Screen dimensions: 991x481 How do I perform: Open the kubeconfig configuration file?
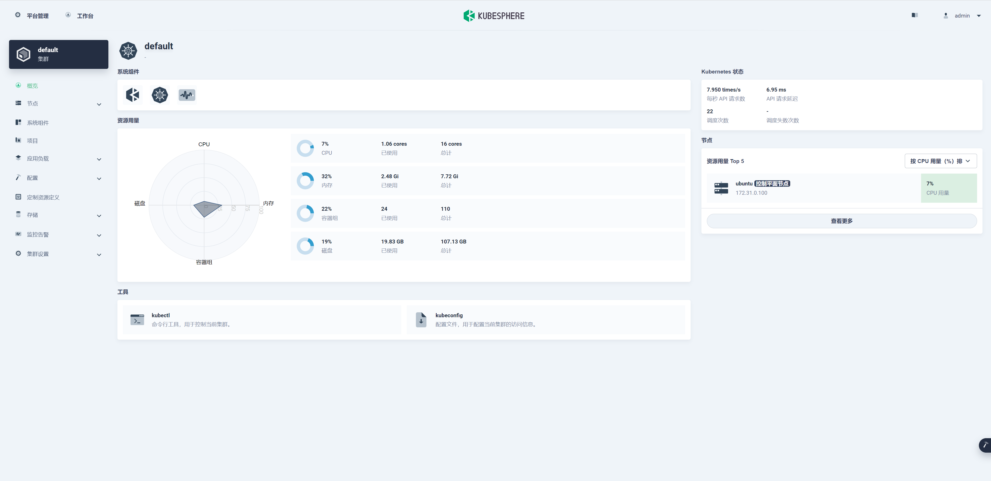click(546, 320)
